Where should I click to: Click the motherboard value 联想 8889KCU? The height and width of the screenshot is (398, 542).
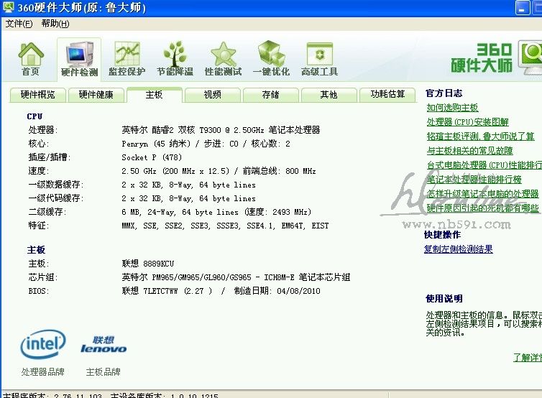[x=148, y=264]
